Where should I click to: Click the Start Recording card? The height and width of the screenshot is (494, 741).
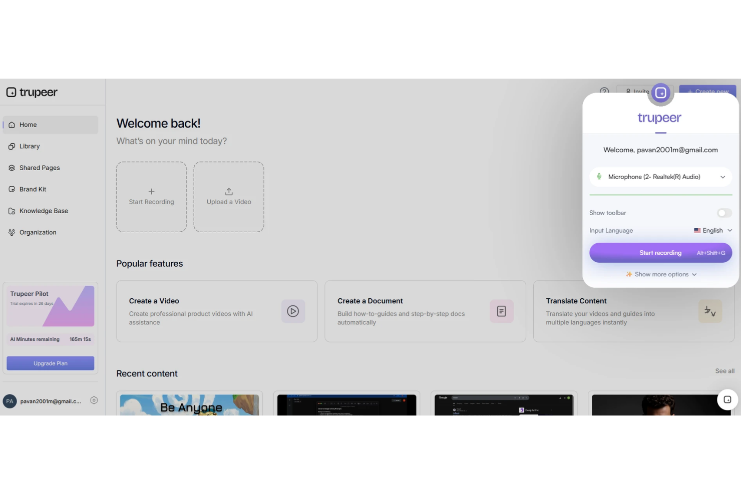[151, 197]
